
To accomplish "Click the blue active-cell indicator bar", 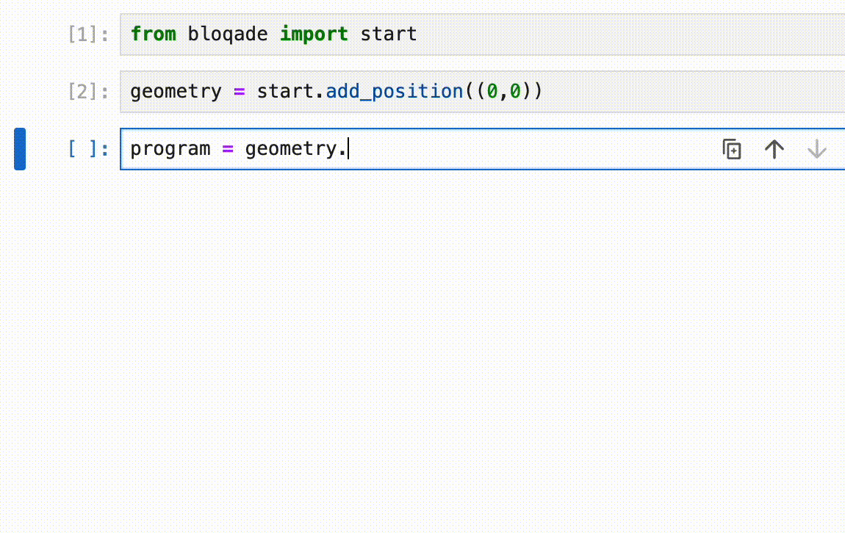I will click(x=20, y=149).
